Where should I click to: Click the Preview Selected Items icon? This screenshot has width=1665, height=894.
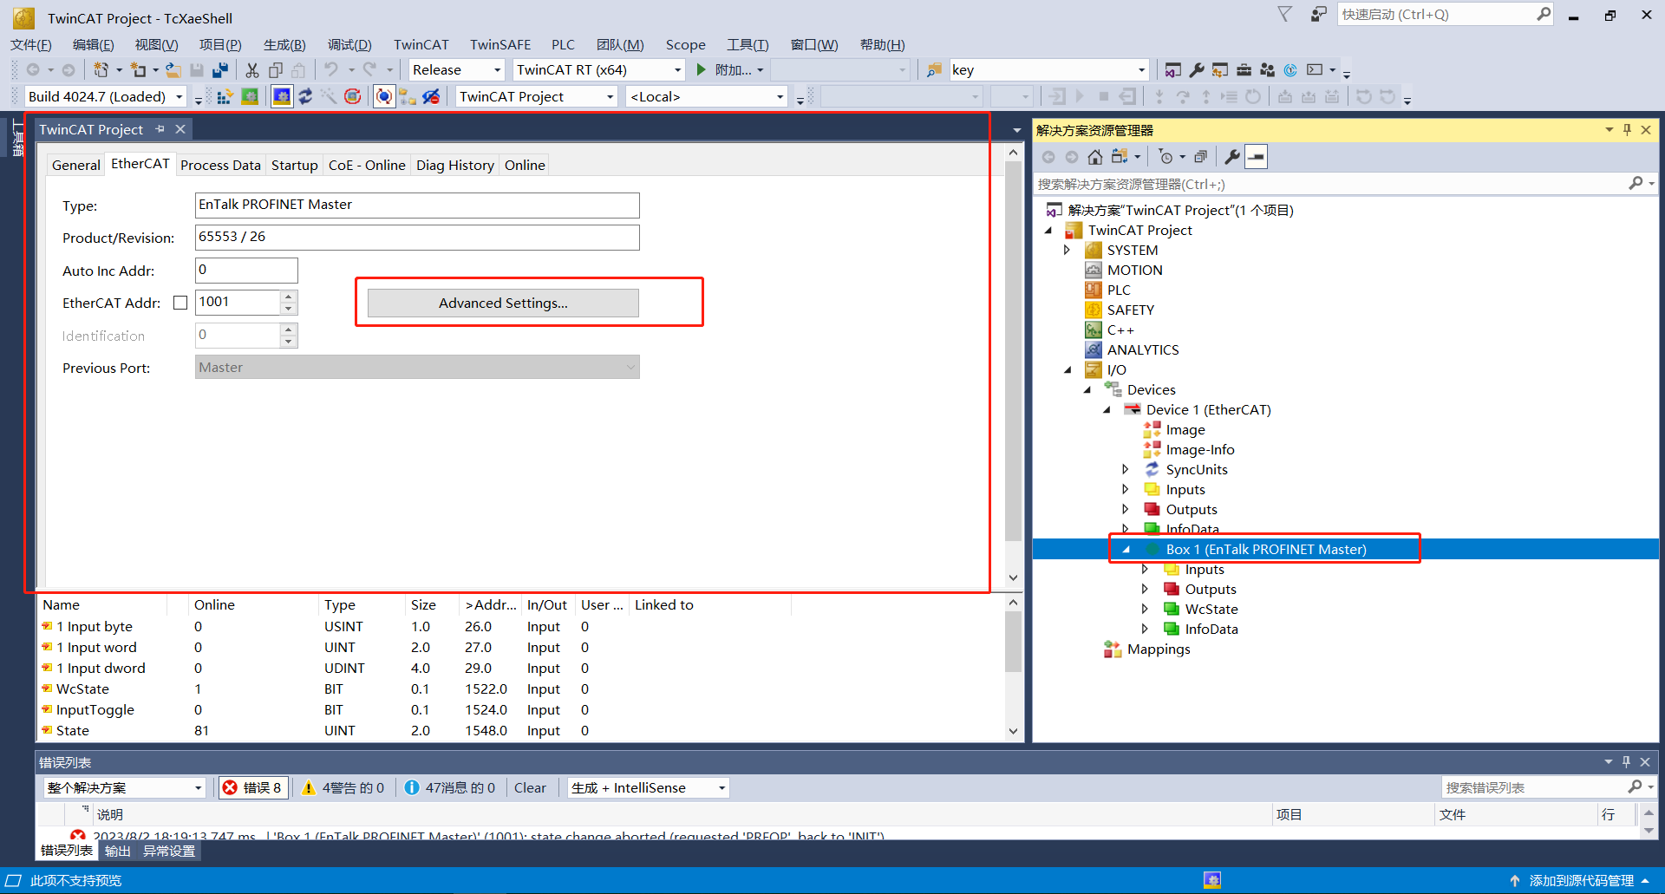[x=1256, y=157]
